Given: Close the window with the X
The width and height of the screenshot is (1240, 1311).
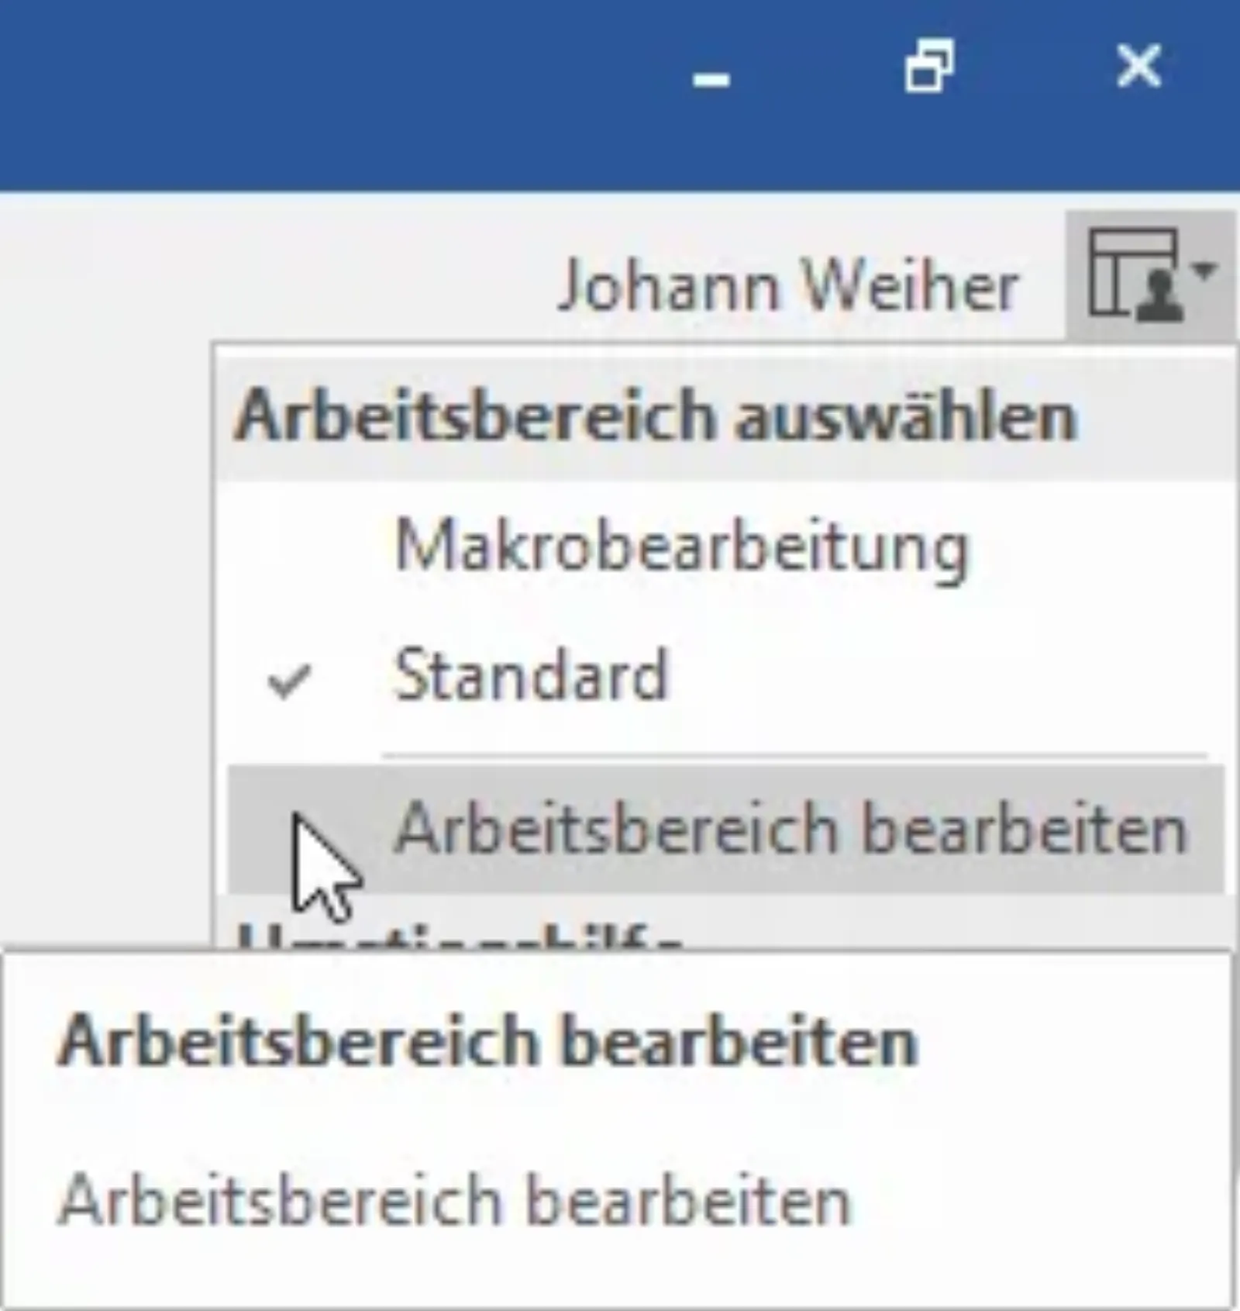Looking at the screenshot, I should click(x=1138, y=66).
